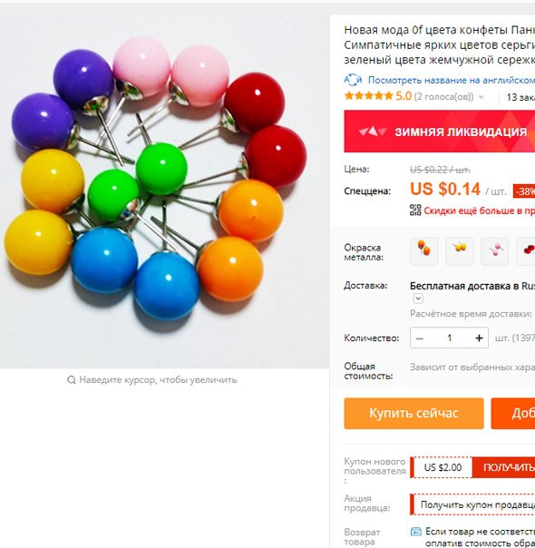Click the QR code icon near discounts text

pos(415,210)
